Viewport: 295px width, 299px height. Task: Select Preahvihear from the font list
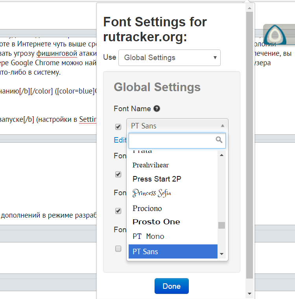(173, 165)
